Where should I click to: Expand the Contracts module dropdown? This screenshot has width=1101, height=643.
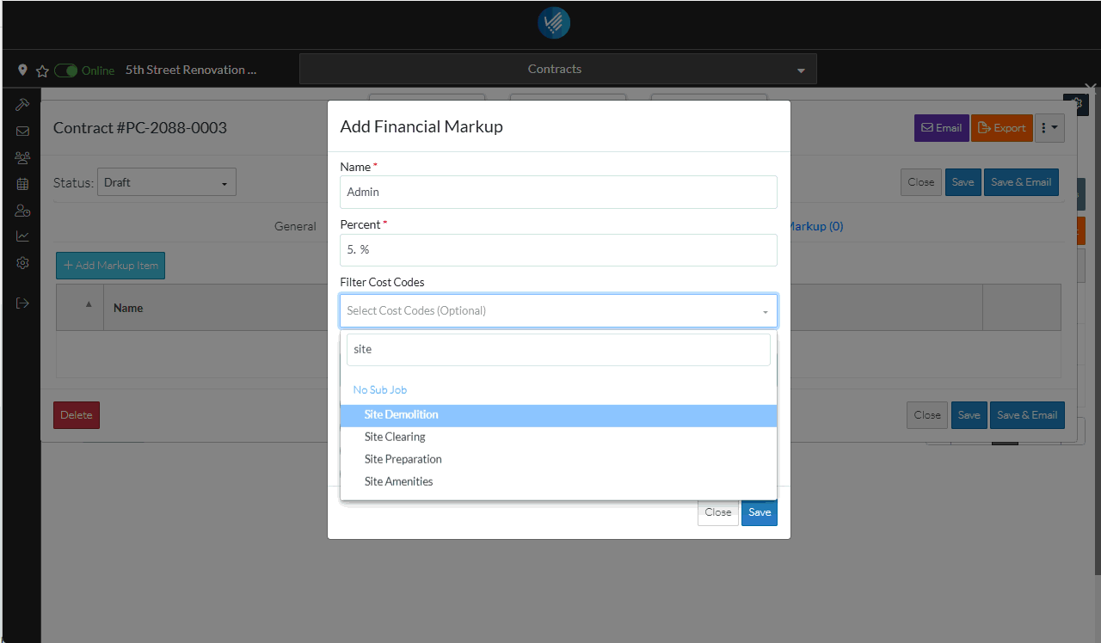click(557, 69)
